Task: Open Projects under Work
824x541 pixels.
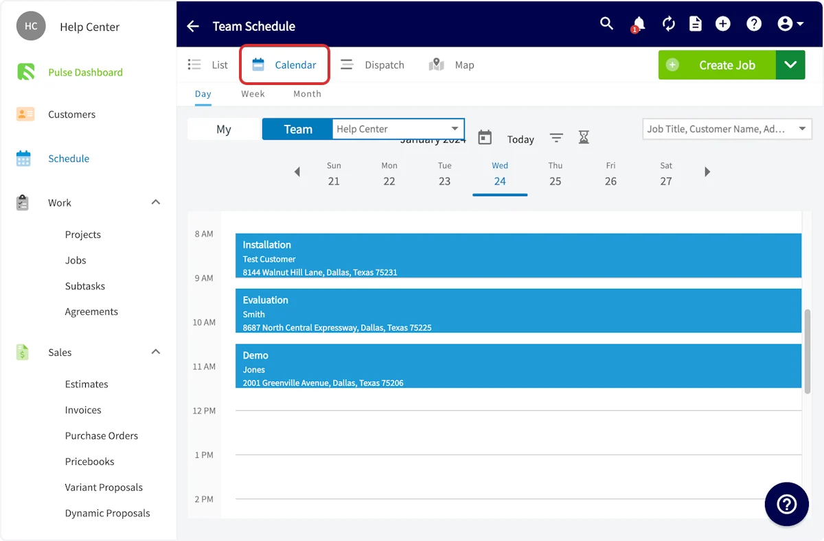Action: 83,235
